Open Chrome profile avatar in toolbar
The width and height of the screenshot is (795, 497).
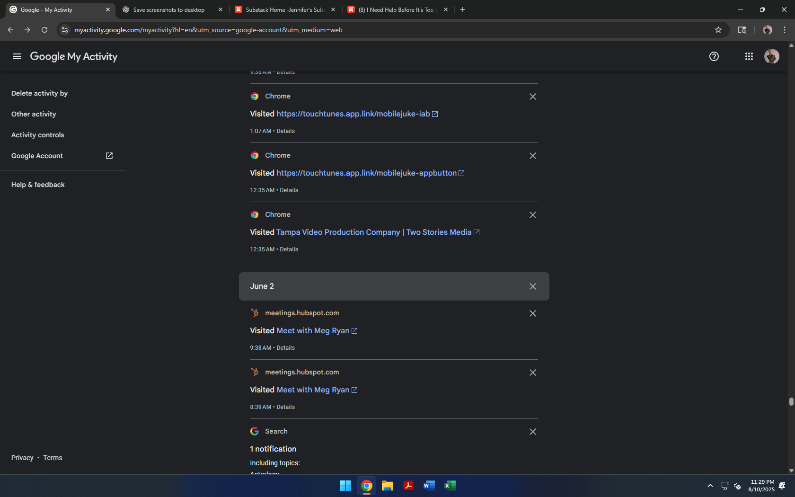tap(768, 30)
